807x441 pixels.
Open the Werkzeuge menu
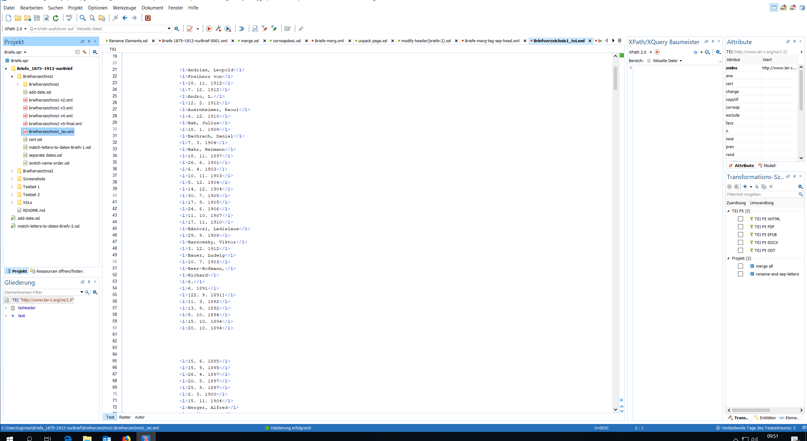[124, 8]
